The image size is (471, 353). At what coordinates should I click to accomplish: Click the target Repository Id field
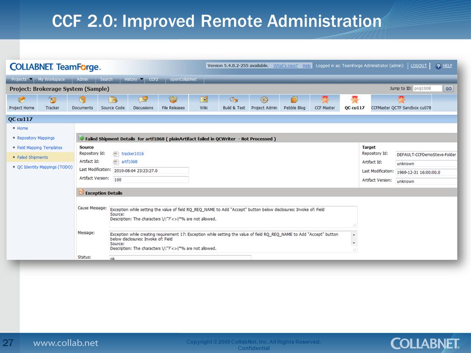pos(426,154)
